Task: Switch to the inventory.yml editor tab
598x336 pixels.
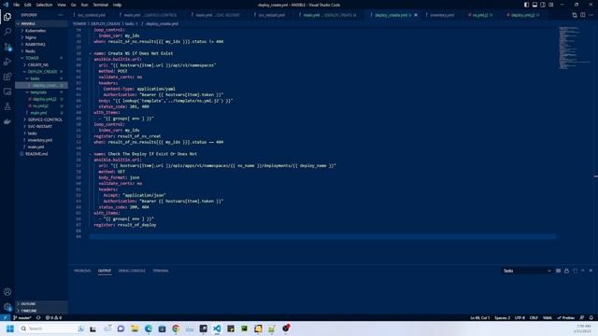Action: [442, 15]
